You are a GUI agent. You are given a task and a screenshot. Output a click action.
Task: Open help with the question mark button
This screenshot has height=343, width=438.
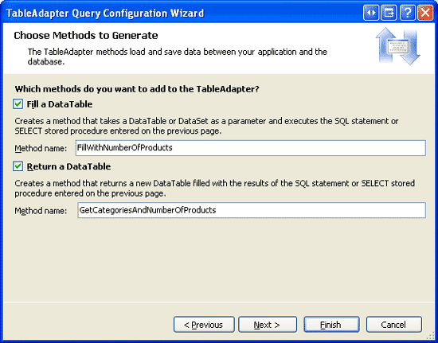407,13
